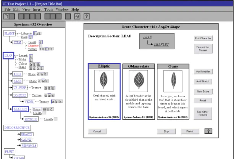This screenshot has width=234, height=159.
Task: Select the BRACTS node in tree
Action: [27, 134]
